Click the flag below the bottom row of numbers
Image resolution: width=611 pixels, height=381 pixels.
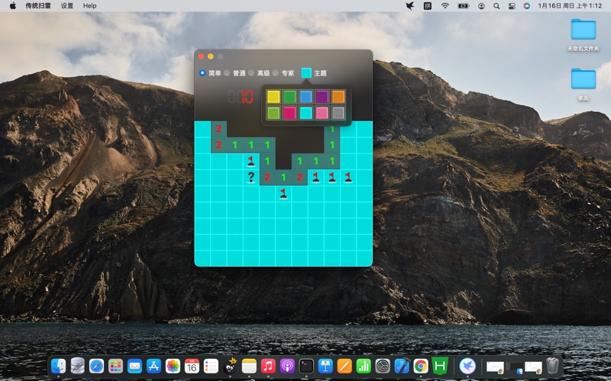283,194
